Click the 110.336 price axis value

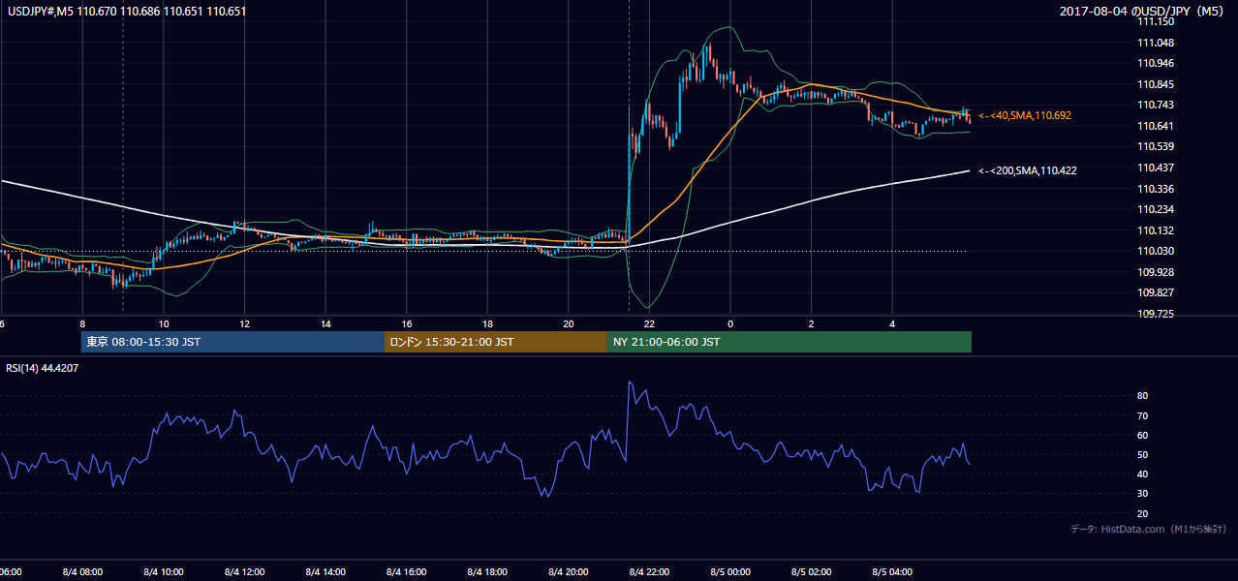point(1156,189)
